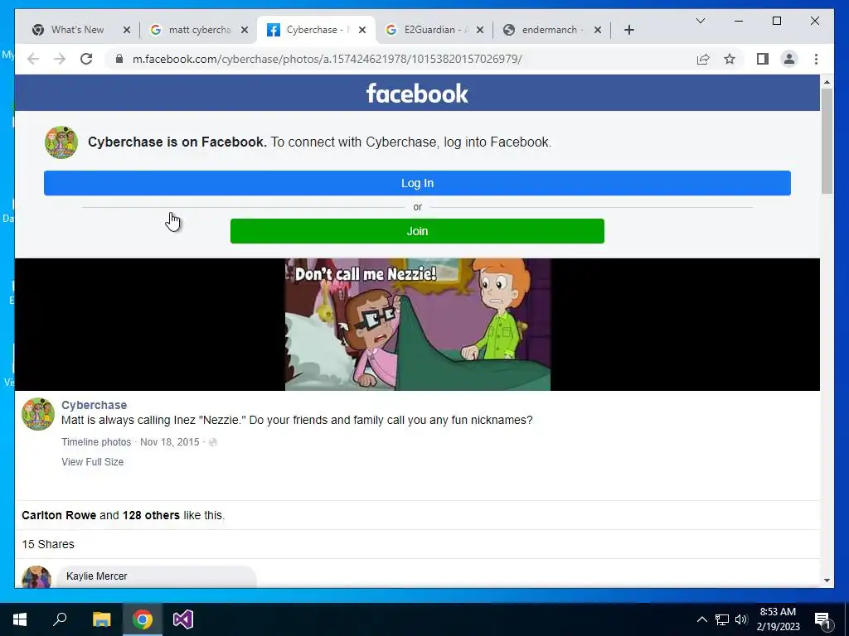Click the View Full Size link
The width and height of the screenshot is (849, 636).
pyautogui.click(x=93, y=462)
